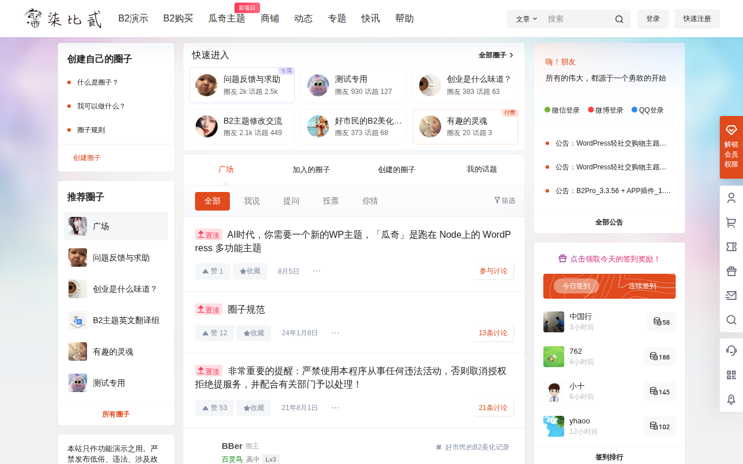
Task: Open the 问题反馈与求助 quick-entry card
Action: tap(242, 85)
